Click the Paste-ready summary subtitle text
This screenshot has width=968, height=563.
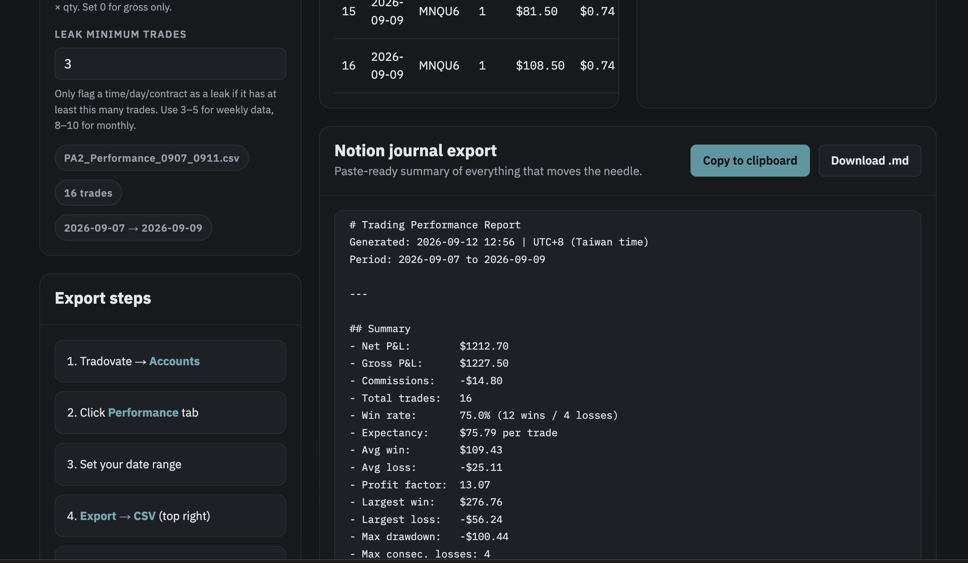click(x=488, y=171)
